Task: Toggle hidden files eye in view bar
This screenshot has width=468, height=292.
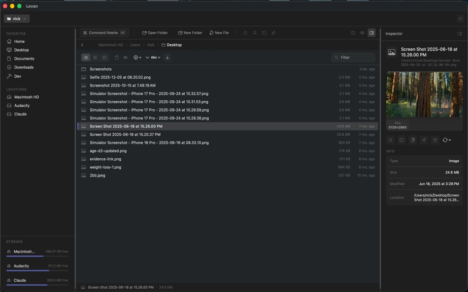Action: [125, 58]
